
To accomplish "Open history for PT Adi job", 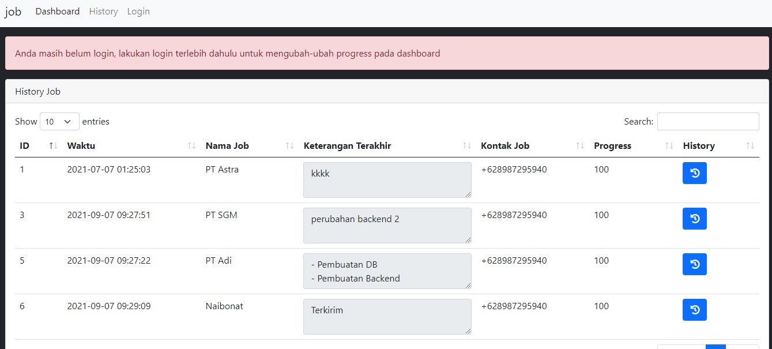I will tap(694, 264).
